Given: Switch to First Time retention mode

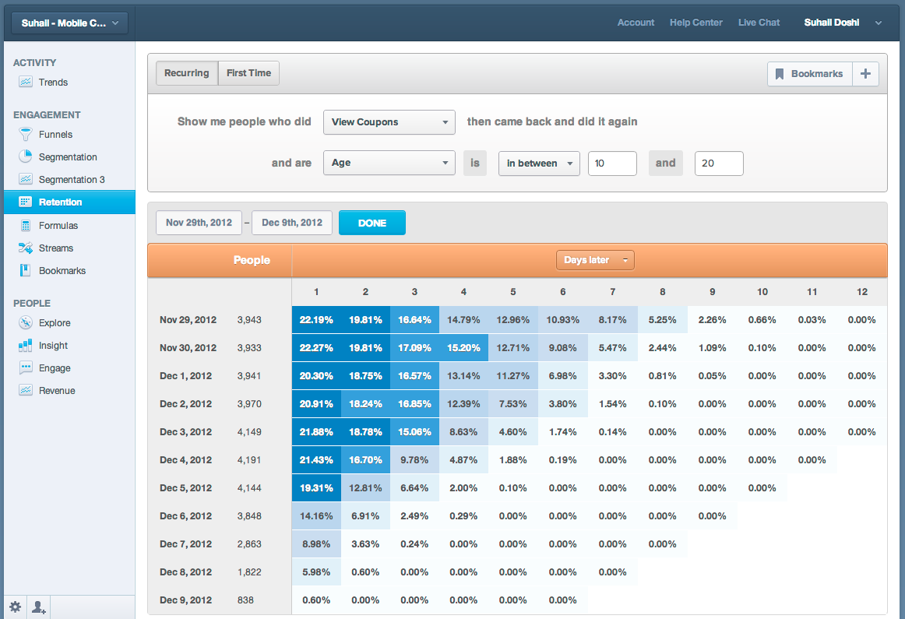Looking at the screenshot, I should pyautogui.click(x=248, y=73).
